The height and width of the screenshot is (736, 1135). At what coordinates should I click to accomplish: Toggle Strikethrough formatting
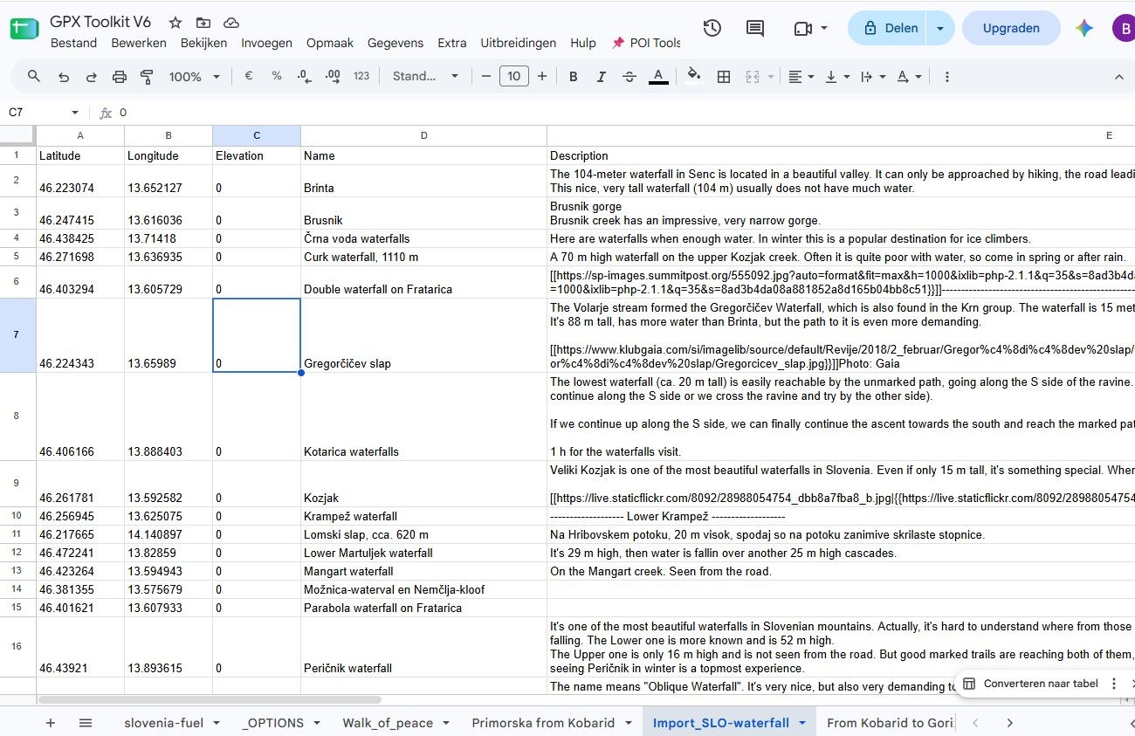pyautogui.click(x=629, y=77)
